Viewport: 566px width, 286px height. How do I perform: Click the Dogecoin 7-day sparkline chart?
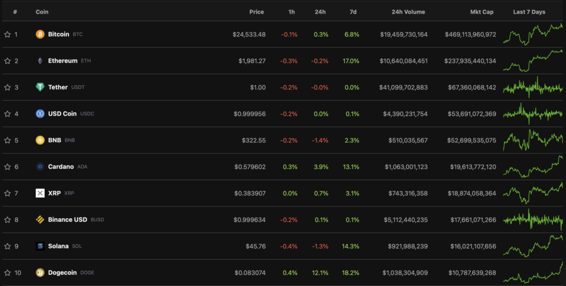pos(532,273)
